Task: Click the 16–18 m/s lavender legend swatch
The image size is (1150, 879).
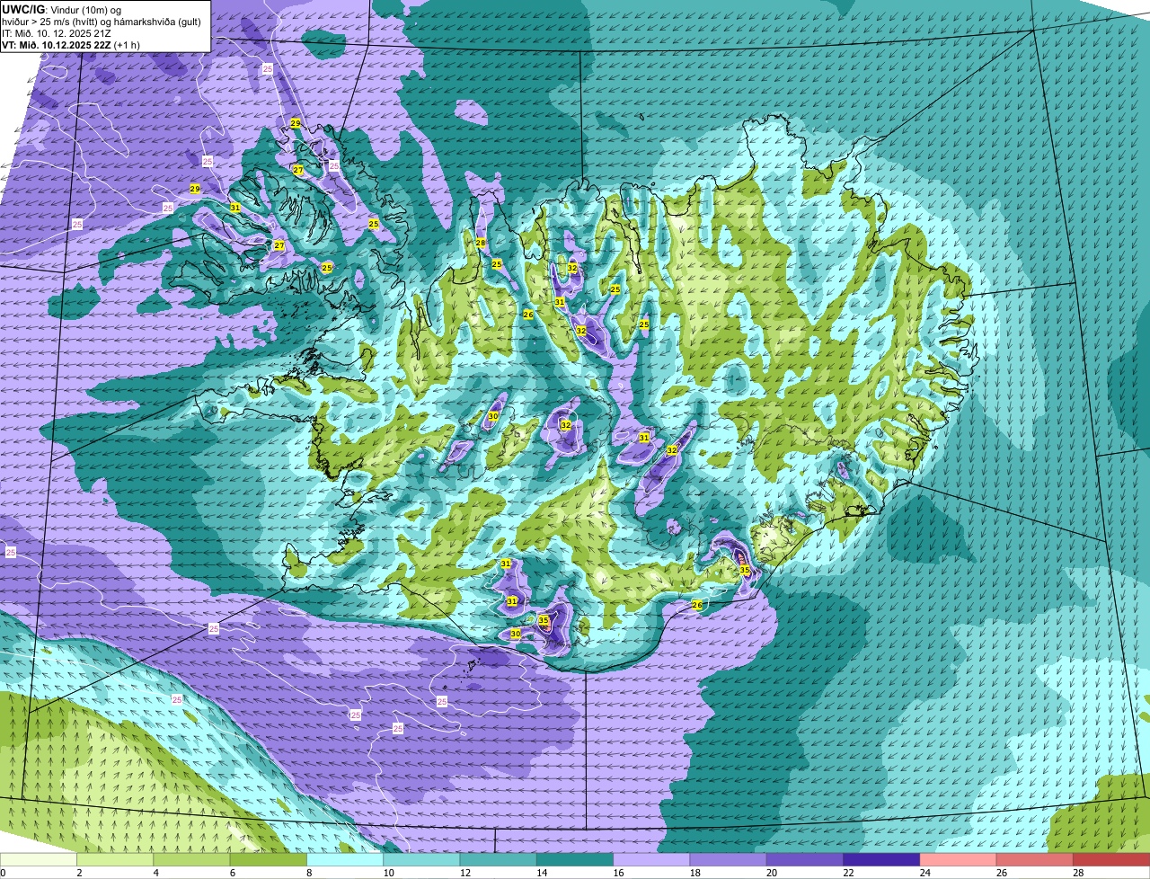Action: pyautogui.click(x=650, y=860)
